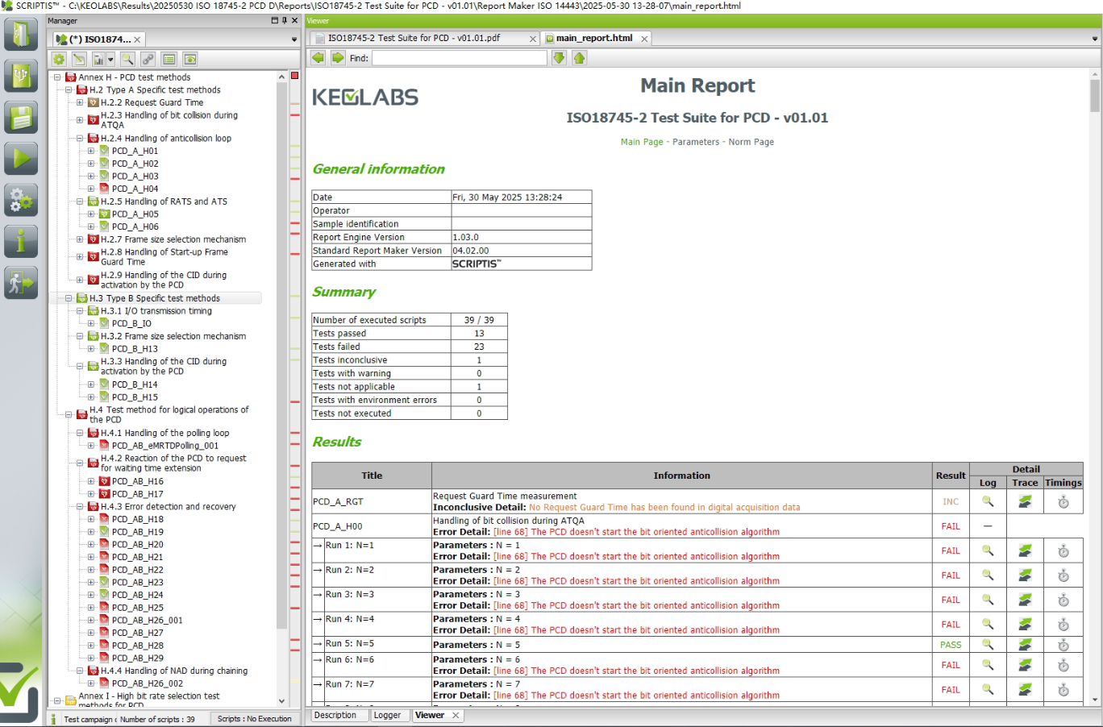Click the Exit running-man sidebar icon
The width and height of the screenshot is (1103, 727).
point(21,283)
